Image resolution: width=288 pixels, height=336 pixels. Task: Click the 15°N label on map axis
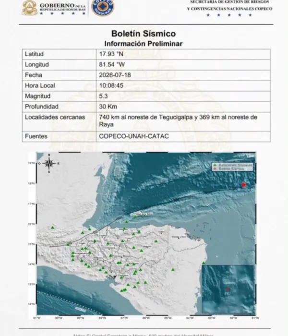[x=31, y=244]
